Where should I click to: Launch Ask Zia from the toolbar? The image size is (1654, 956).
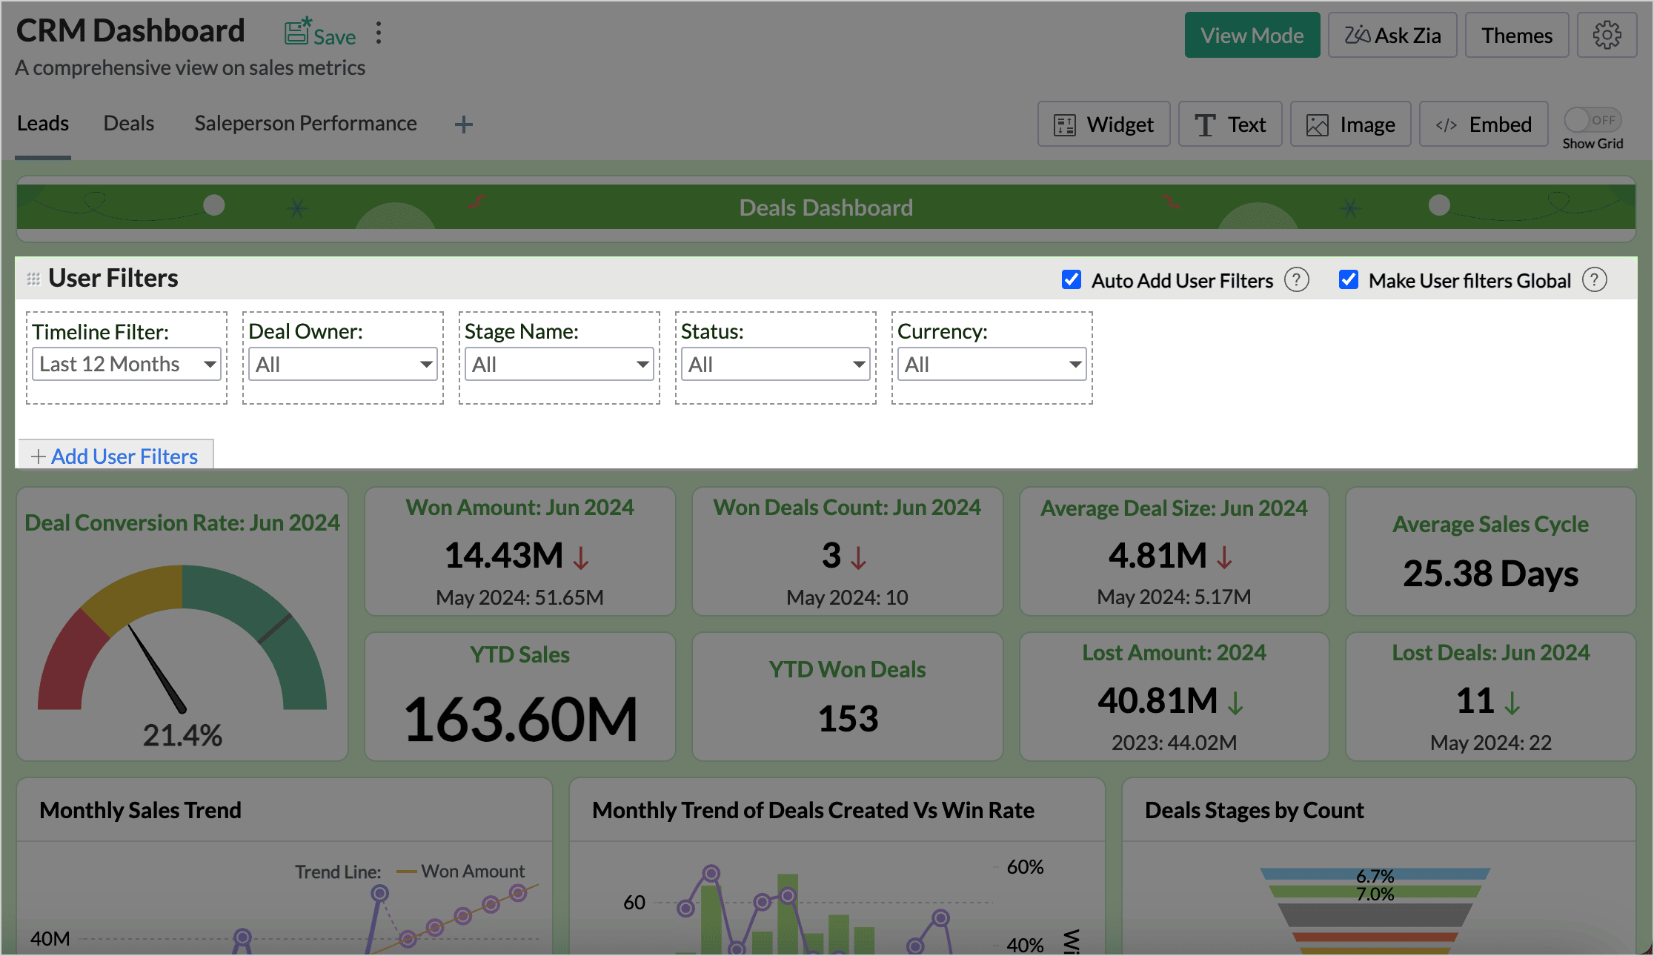(x=1392, y=34)
